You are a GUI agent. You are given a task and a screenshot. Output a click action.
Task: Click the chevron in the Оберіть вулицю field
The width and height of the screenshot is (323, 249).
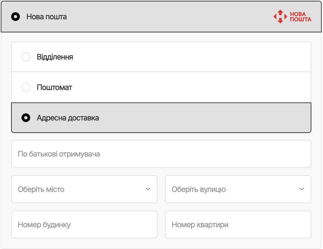pyautogui.click(x=302, y=189)
